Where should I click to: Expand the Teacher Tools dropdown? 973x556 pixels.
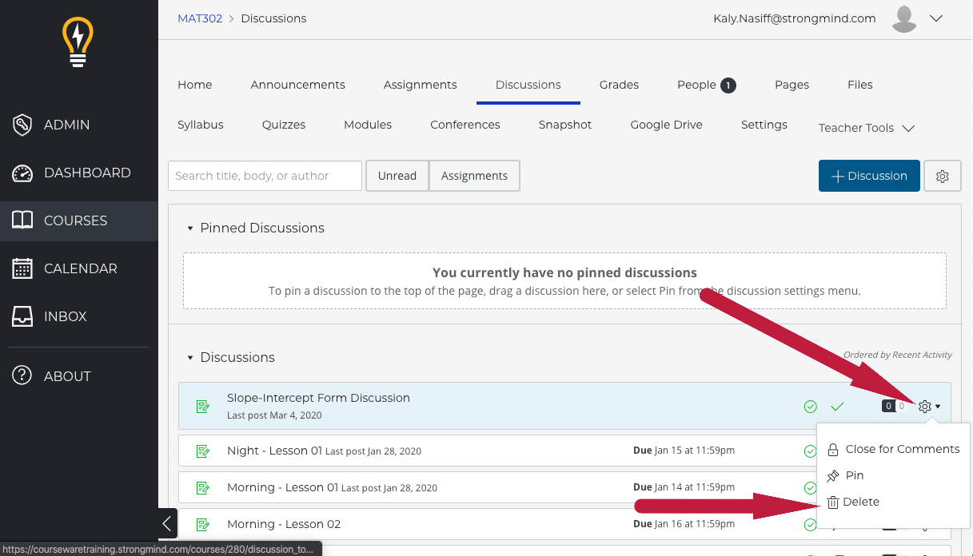866,128
